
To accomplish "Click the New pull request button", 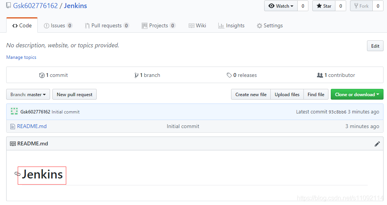I will pyautogui.click(x=75, y=94).
